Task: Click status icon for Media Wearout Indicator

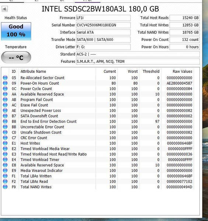Action: click(x=5, y=170)
